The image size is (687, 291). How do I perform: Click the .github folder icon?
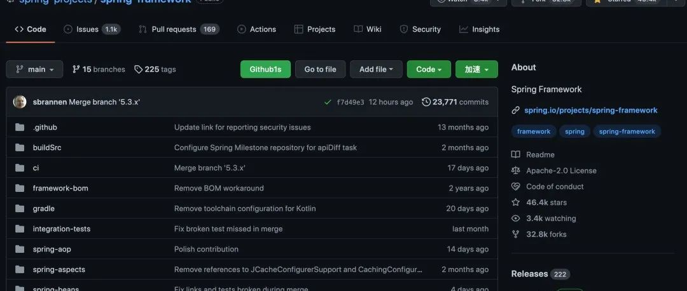pyautogui.click(x=20, y=127)
